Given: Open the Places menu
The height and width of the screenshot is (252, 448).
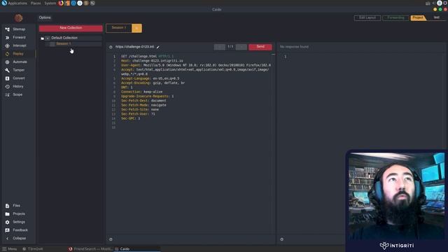Looking at the screenshot, I should click(x=36, y=3).
